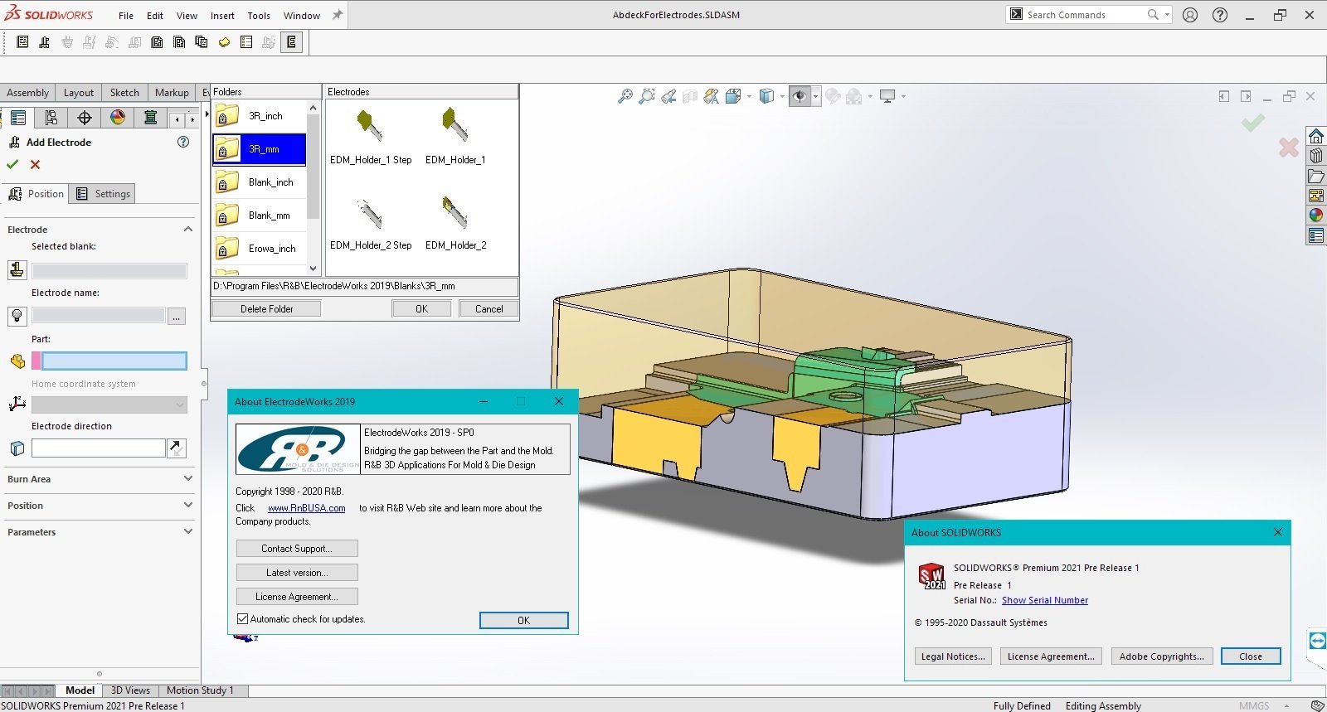Image resolution: width=1327 pixels, height=712 pixels.
Task: Open the Settings tab in Add Electrode
Action: (x=104, y=194)
